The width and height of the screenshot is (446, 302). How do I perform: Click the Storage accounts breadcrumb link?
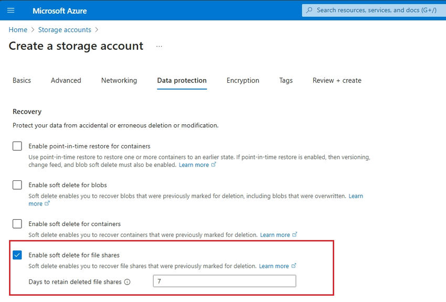tap(65, 30)
